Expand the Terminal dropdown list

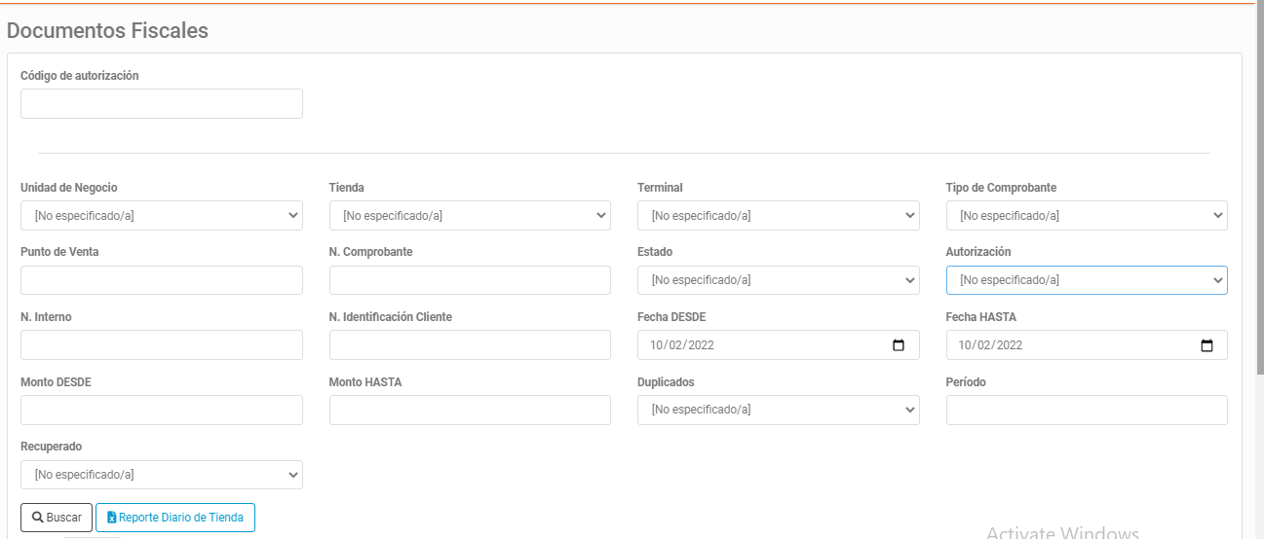click(x=779, y=216)
